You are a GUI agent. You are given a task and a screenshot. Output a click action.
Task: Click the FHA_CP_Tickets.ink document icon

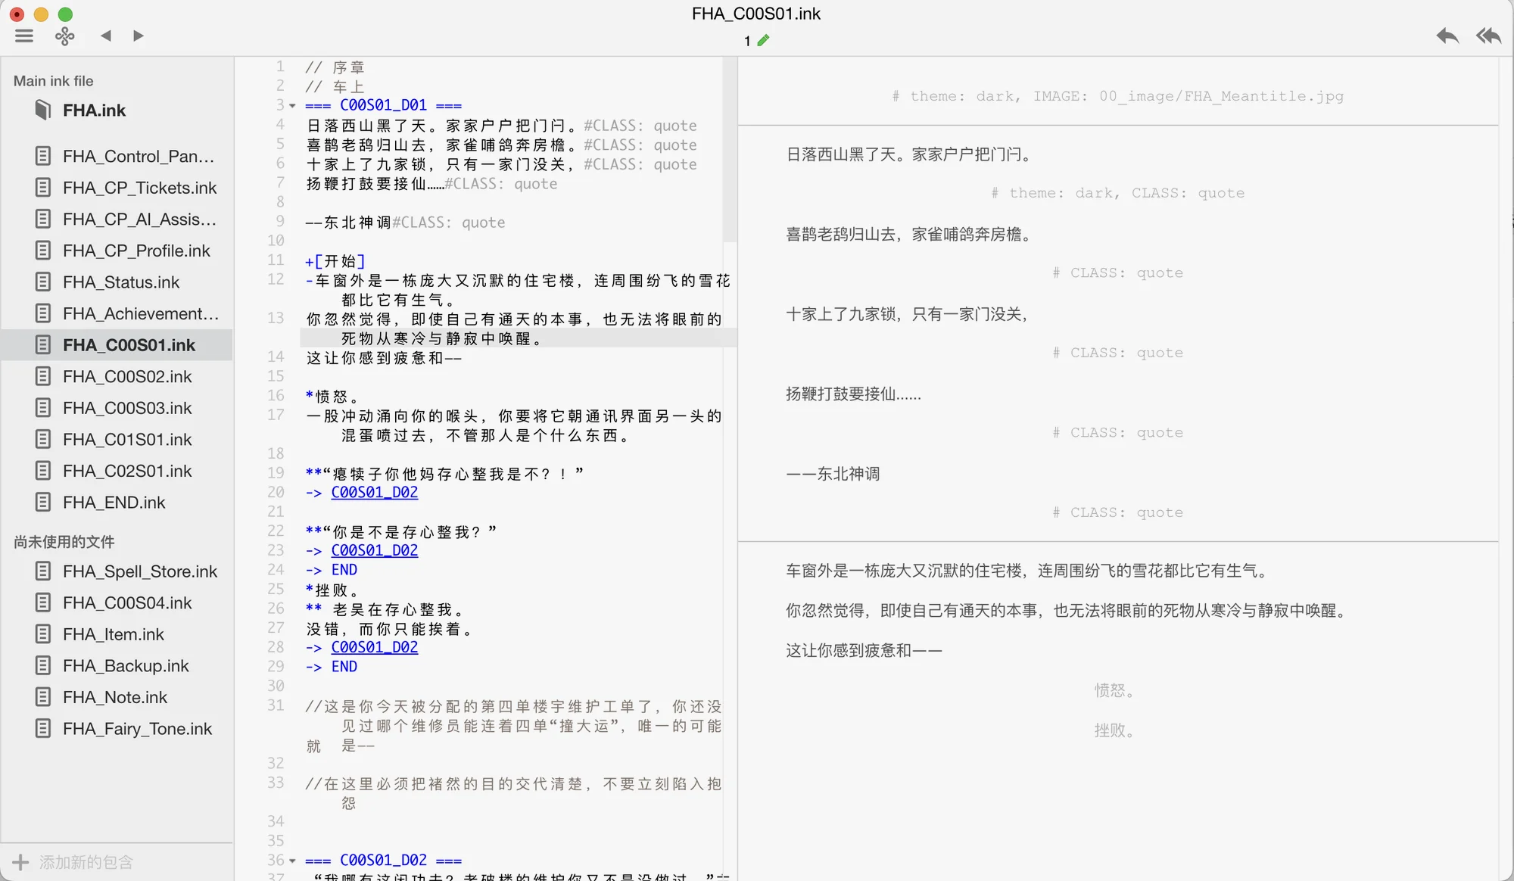click(43, 188)
